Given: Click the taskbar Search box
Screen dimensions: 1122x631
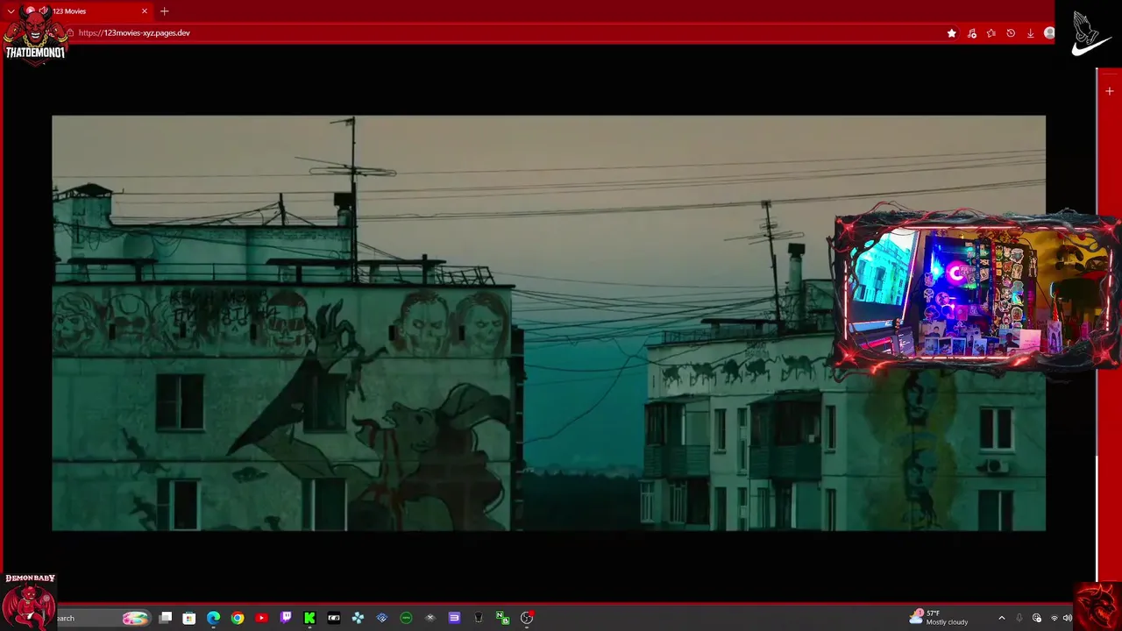Looking at the screenshot, I should tap(103, 618).
